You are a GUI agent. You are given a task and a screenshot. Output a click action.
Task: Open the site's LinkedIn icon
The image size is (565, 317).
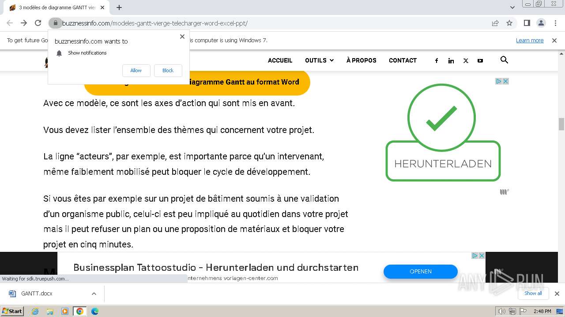(x=451, y=61)
